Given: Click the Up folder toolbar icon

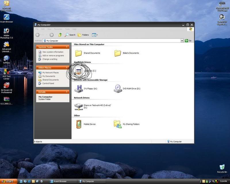Looking at the screenshot, I should [60, 35].
